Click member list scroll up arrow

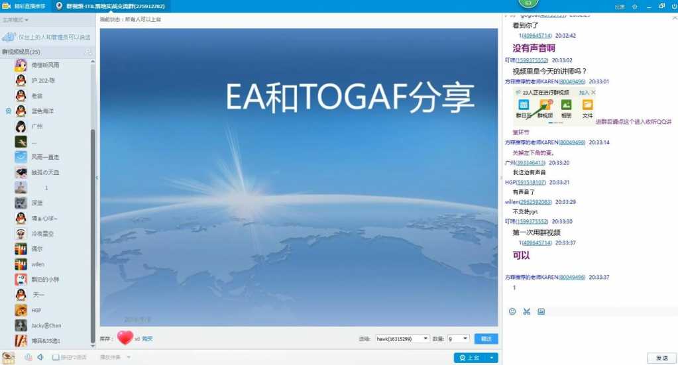(93, 62)
